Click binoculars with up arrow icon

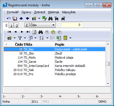point(63,18)
